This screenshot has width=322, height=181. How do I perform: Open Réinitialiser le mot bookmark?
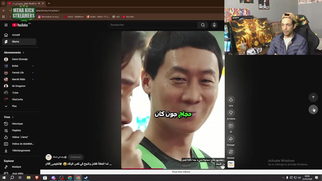tap(49, 17)
